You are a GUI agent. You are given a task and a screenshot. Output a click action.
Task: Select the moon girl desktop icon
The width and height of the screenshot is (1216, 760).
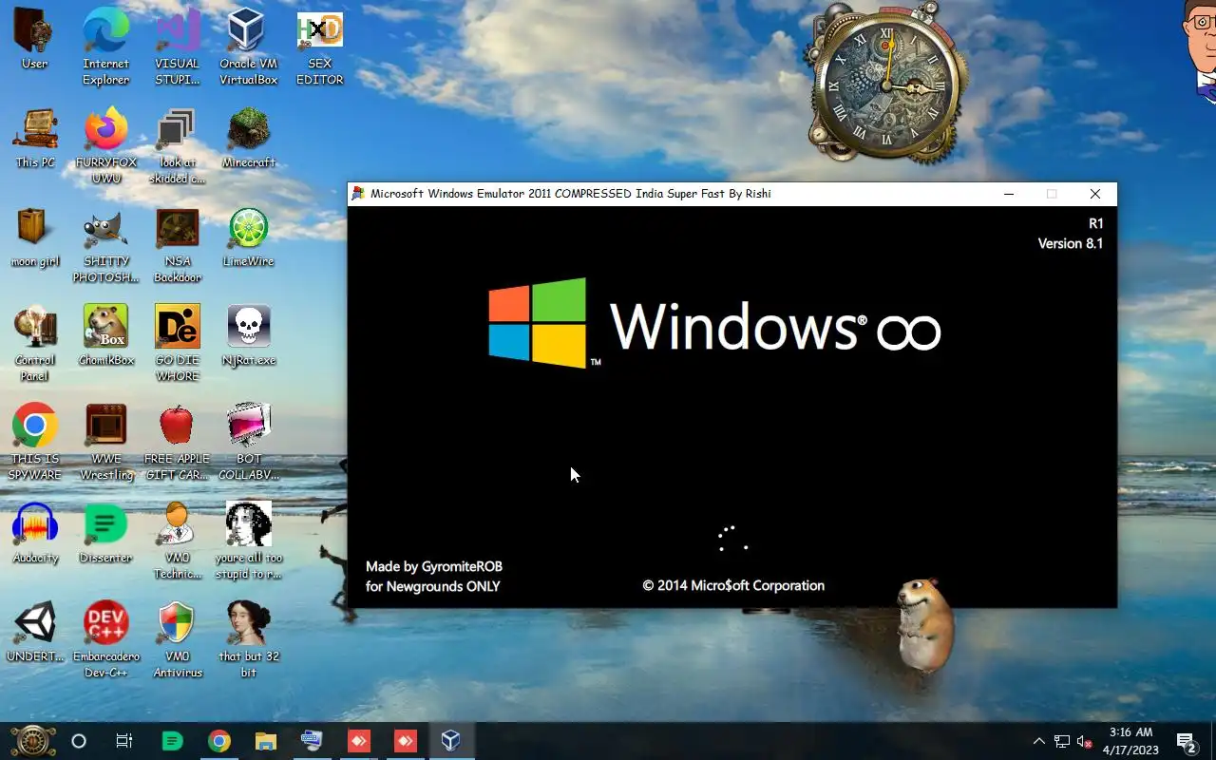(x=35, y=237)
